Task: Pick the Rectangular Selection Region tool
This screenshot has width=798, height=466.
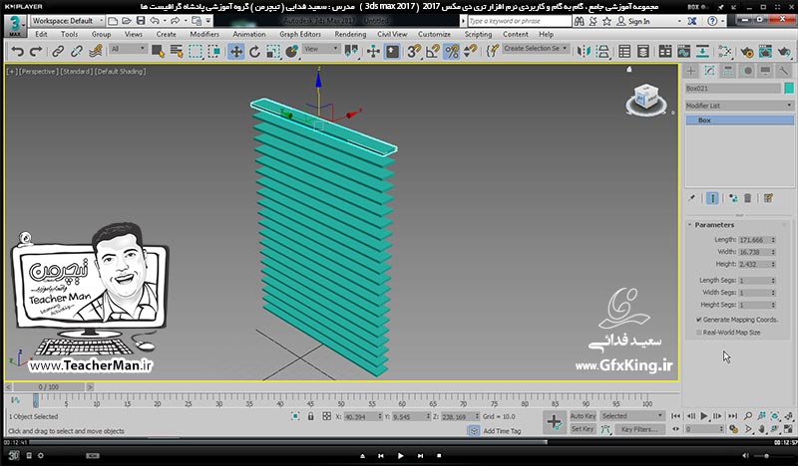Action: 196,52
